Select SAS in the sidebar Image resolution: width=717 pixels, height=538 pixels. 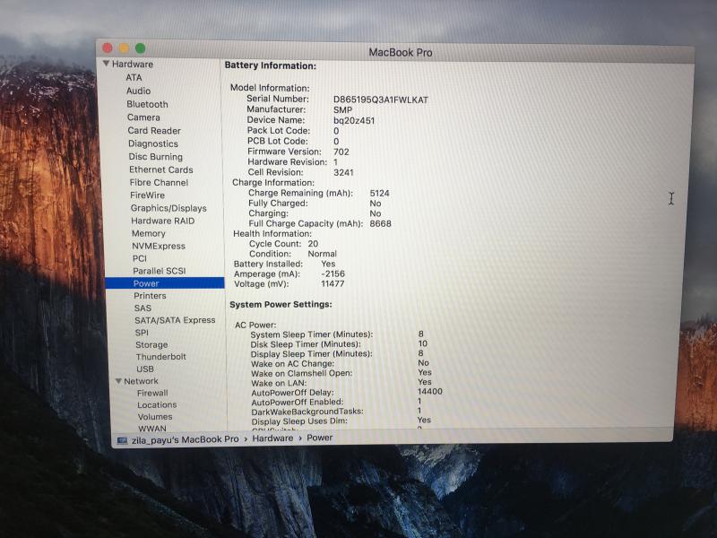[x=143, y=308]
